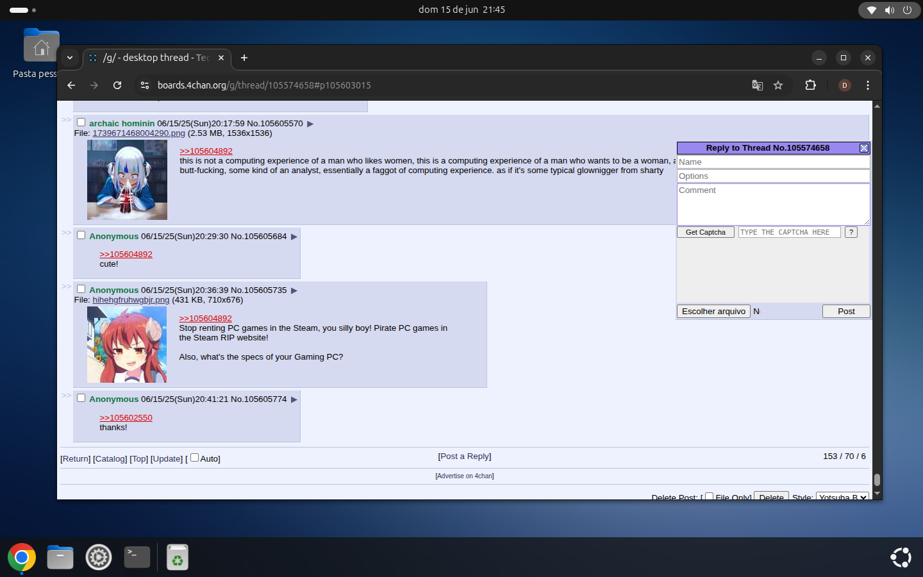
Task: Expand the red-haired anime girl thumbnail
Action: tap(127, 345)
